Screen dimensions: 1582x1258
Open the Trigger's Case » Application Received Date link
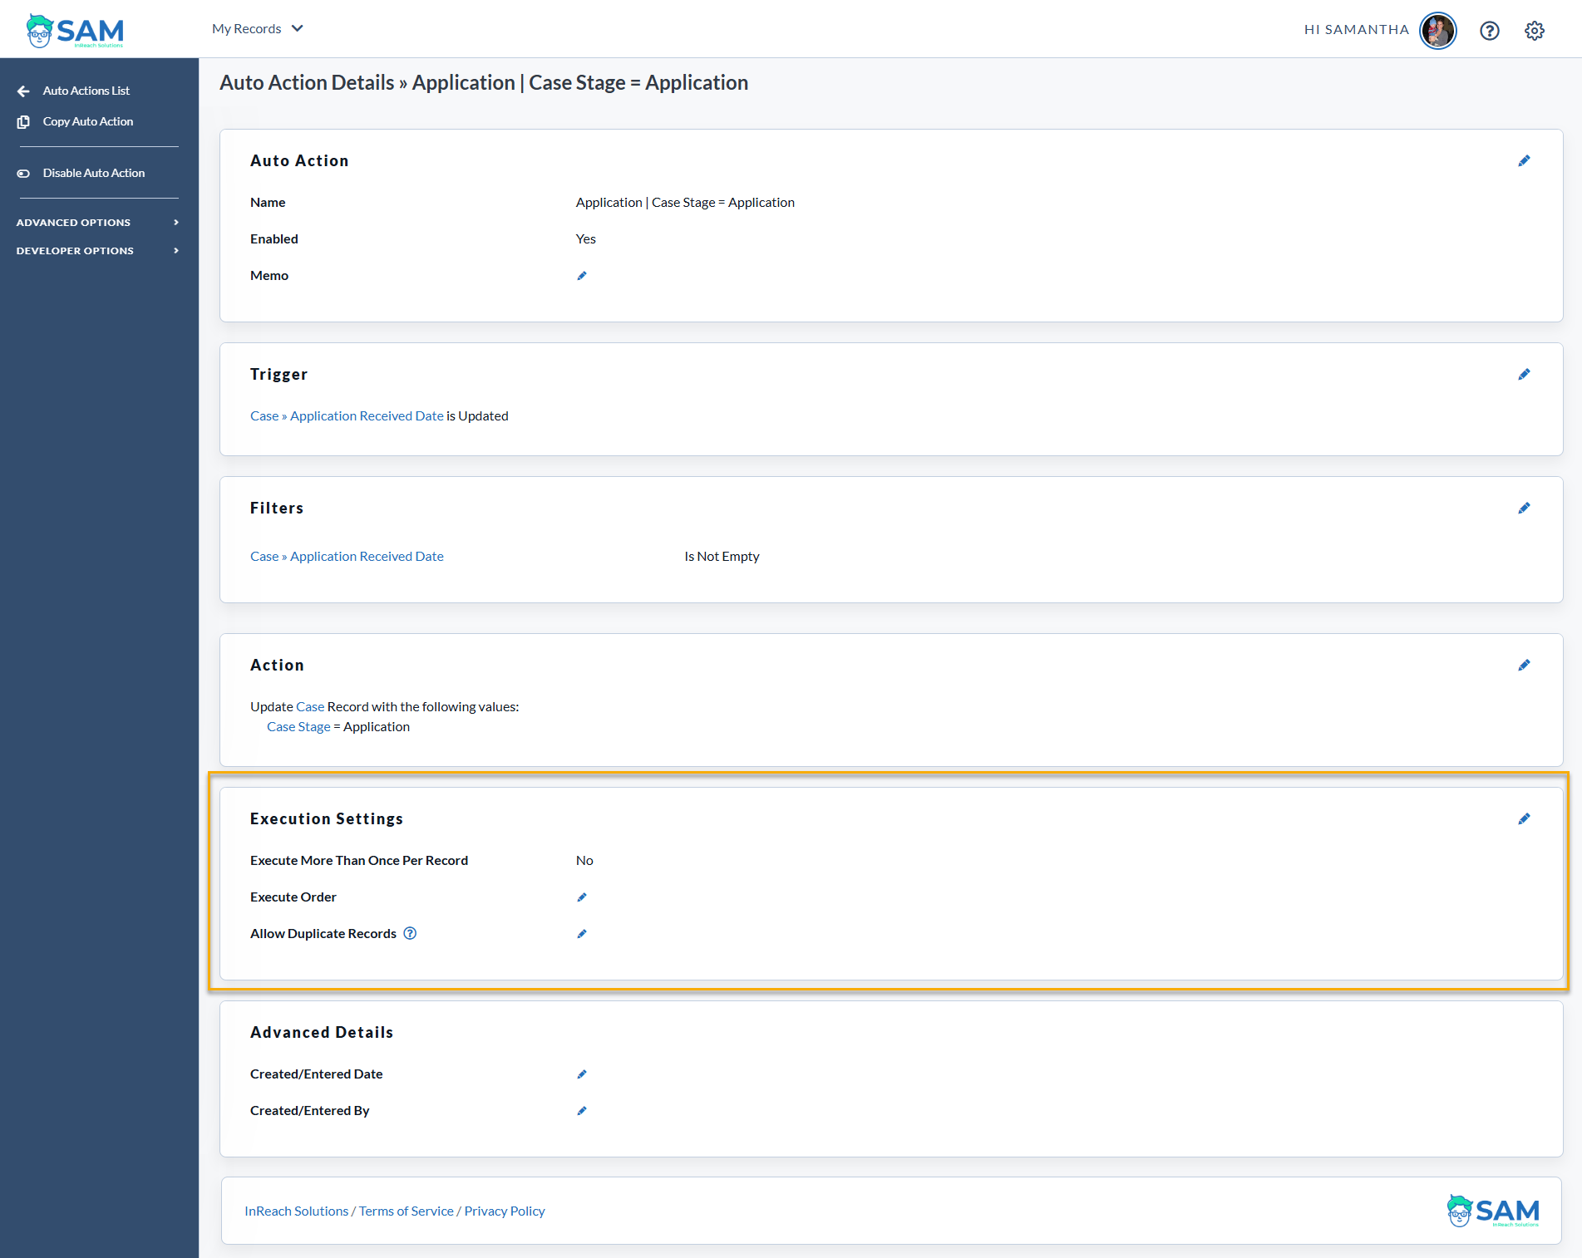coord(347,416)
